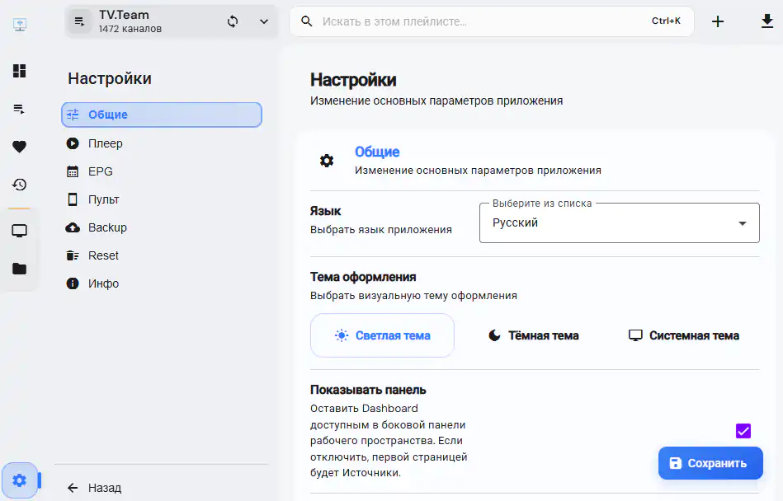Viewport: 783px width, 501px height.
Task: Open the EPG settings section
Action: [161, 171]
